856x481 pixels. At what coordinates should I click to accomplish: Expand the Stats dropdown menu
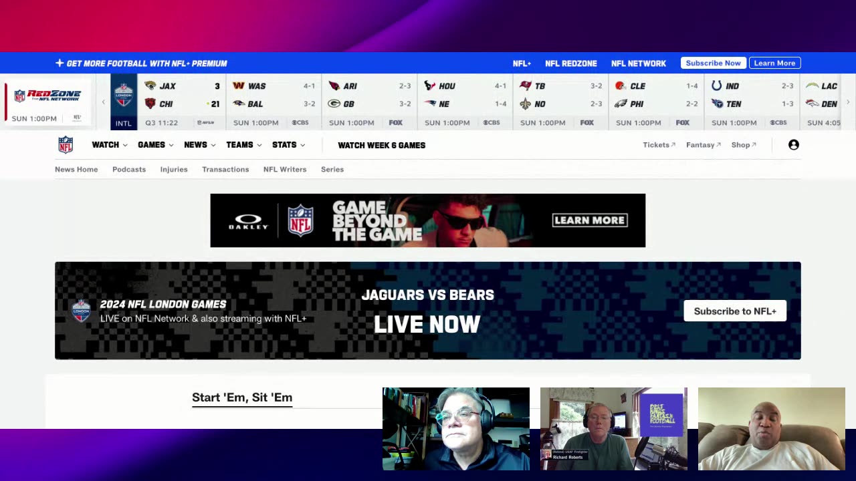289,145
